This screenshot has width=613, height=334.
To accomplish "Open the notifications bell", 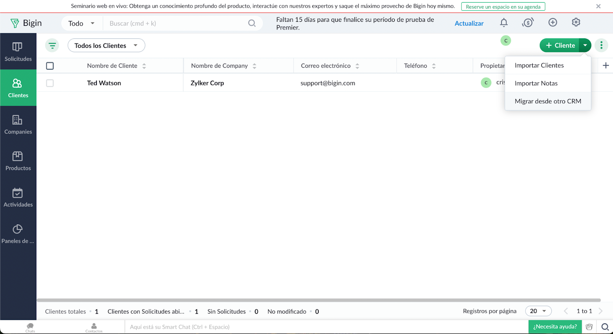I will point(504,23).
